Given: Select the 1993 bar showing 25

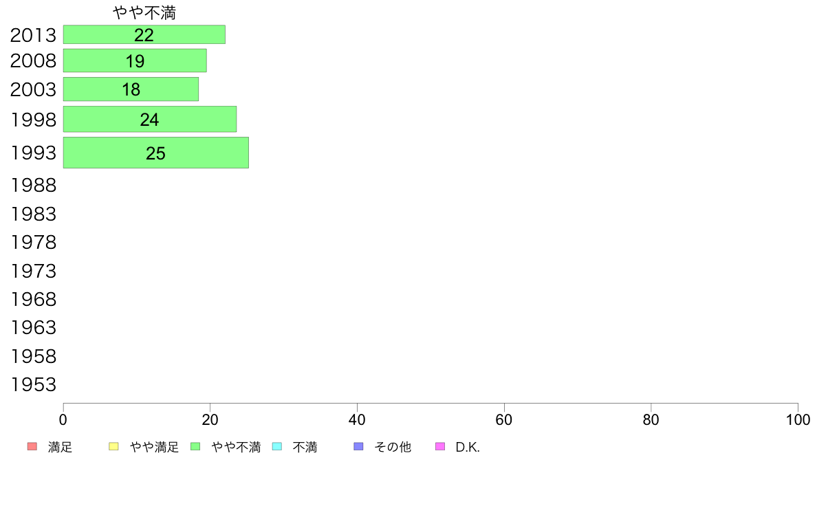Looking at the screenshot, I should (156, 153).
